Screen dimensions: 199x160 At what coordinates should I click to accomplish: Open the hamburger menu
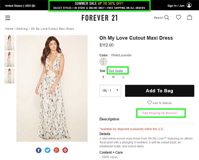tap(8, 18)
